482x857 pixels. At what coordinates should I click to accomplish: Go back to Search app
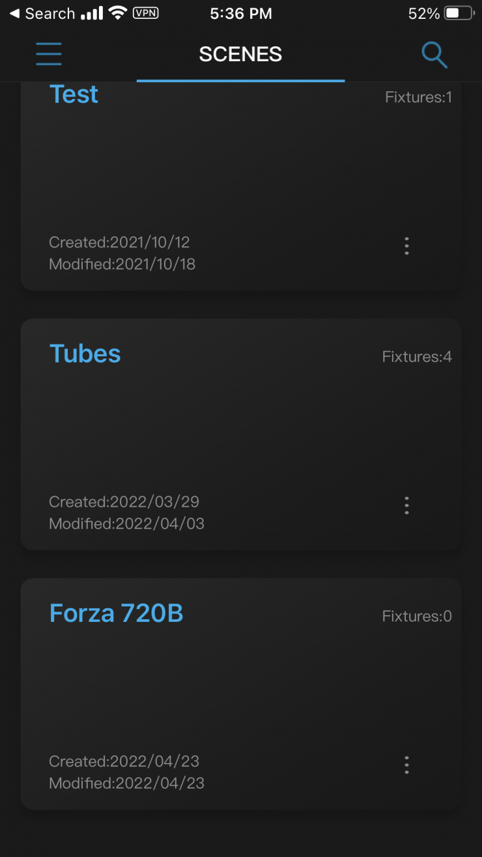pyautogui.click(x=42, y=13)
